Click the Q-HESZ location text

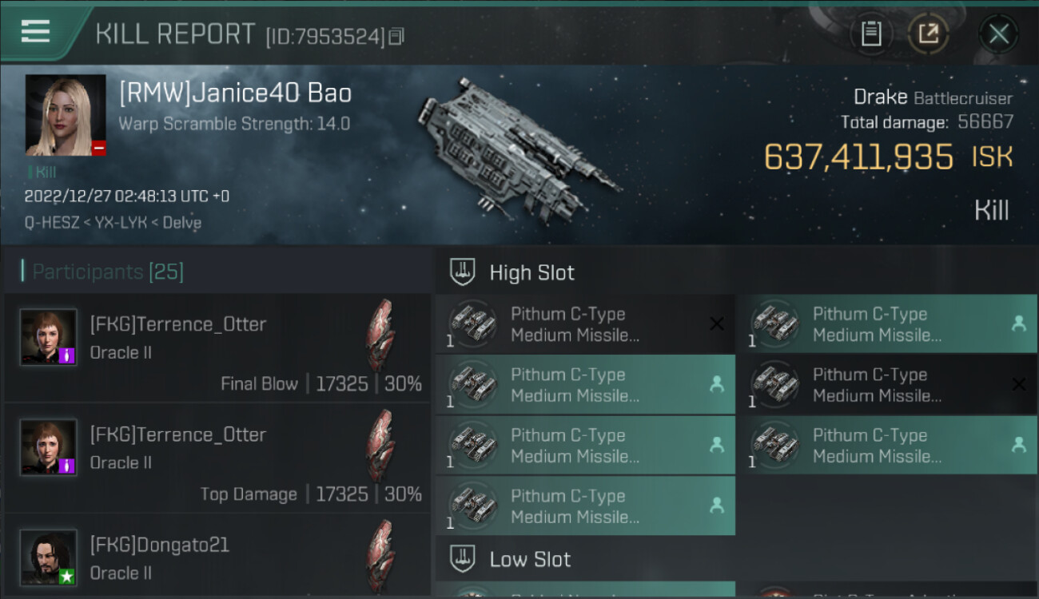point(46,223)
